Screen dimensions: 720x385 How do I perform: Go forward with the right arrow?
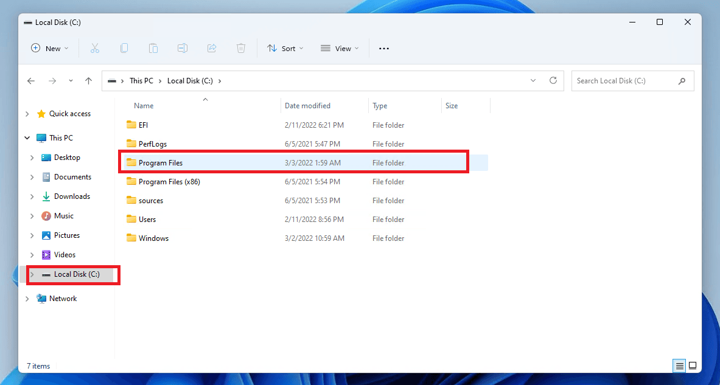tap(52, 81)
